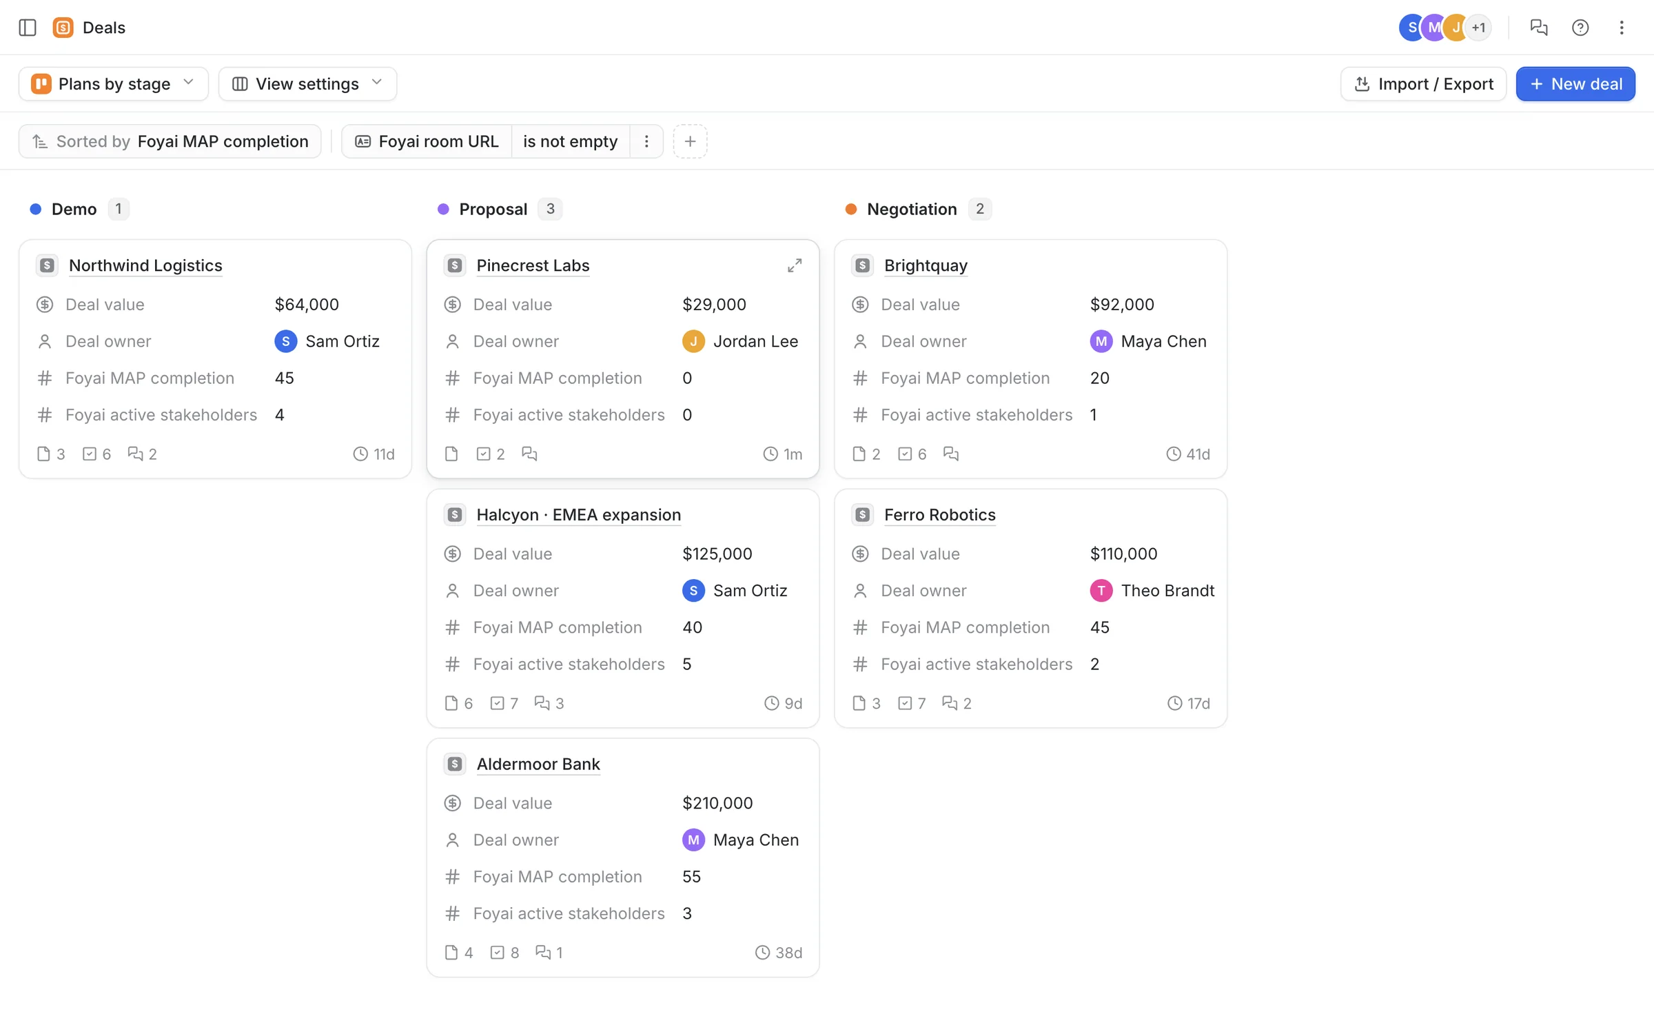Expand the Pinecrest Labs card
This screenshot has width=1654, height=1034.
coord(794,265)
